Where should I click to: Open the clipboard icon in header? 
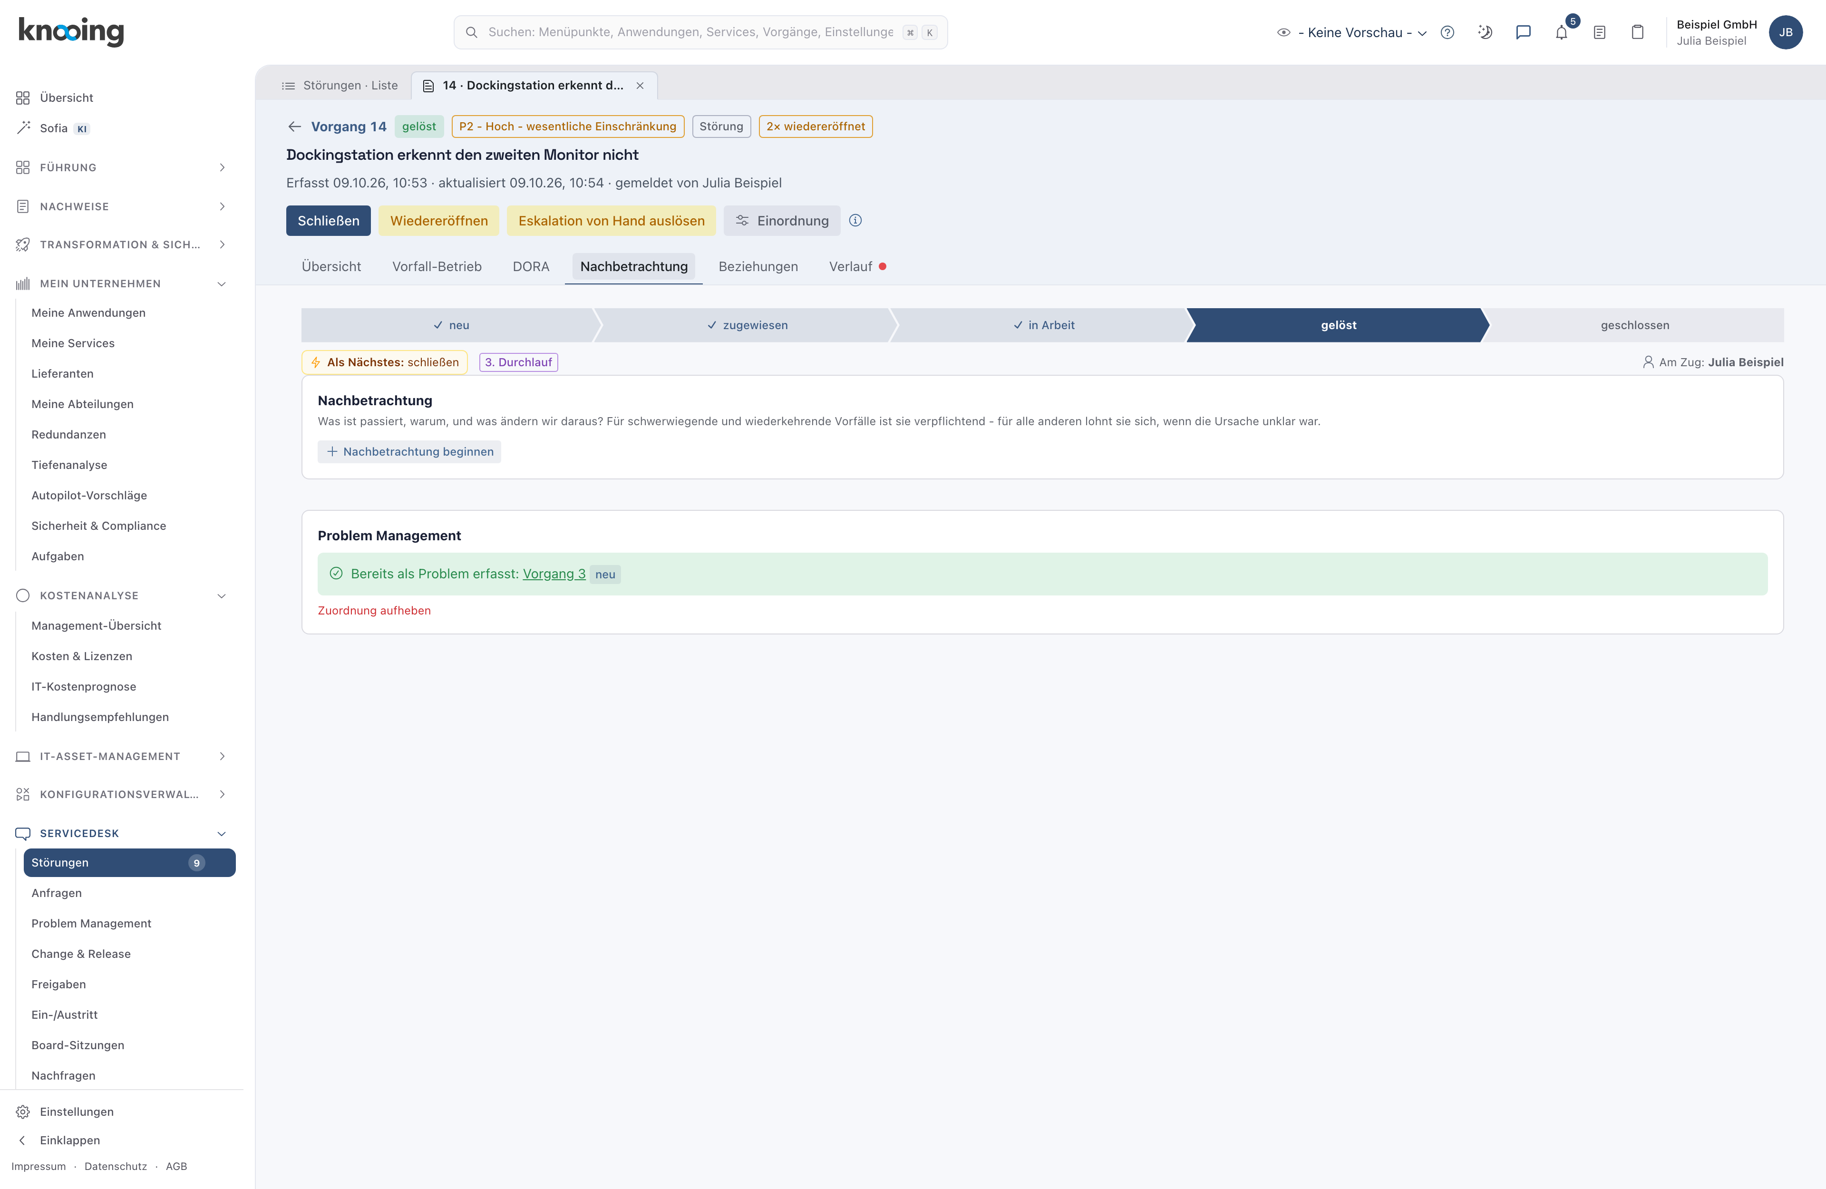coord(1637,32)
